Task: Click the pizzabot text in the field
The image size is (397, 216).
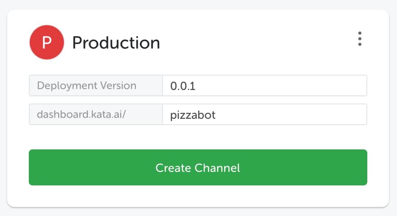Action: pyautogui.click(x=193, y=115)
